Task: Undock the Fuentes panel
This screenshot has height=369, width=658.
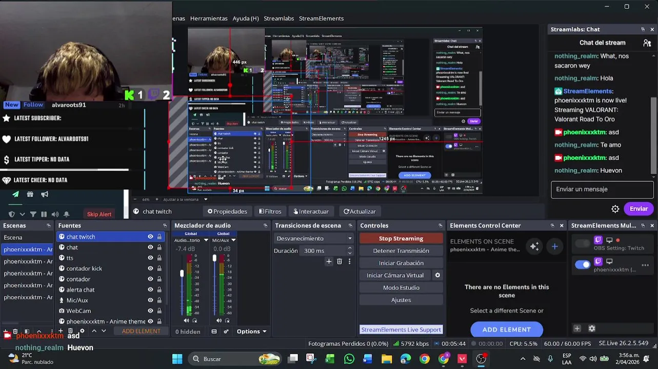Action: click(x=165, y=225)
